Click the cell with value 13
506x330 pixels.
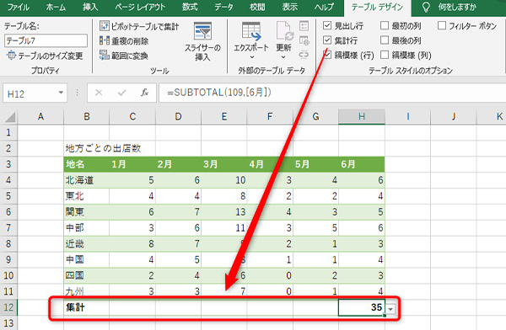[x=224, y=212]
